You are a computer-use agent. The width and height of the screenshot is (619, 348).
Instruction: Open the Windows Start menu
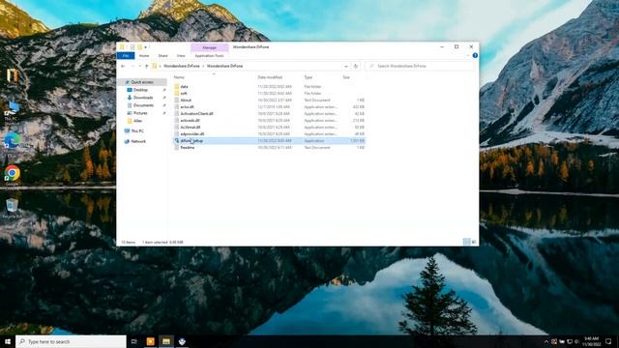[x=8, y=341]
